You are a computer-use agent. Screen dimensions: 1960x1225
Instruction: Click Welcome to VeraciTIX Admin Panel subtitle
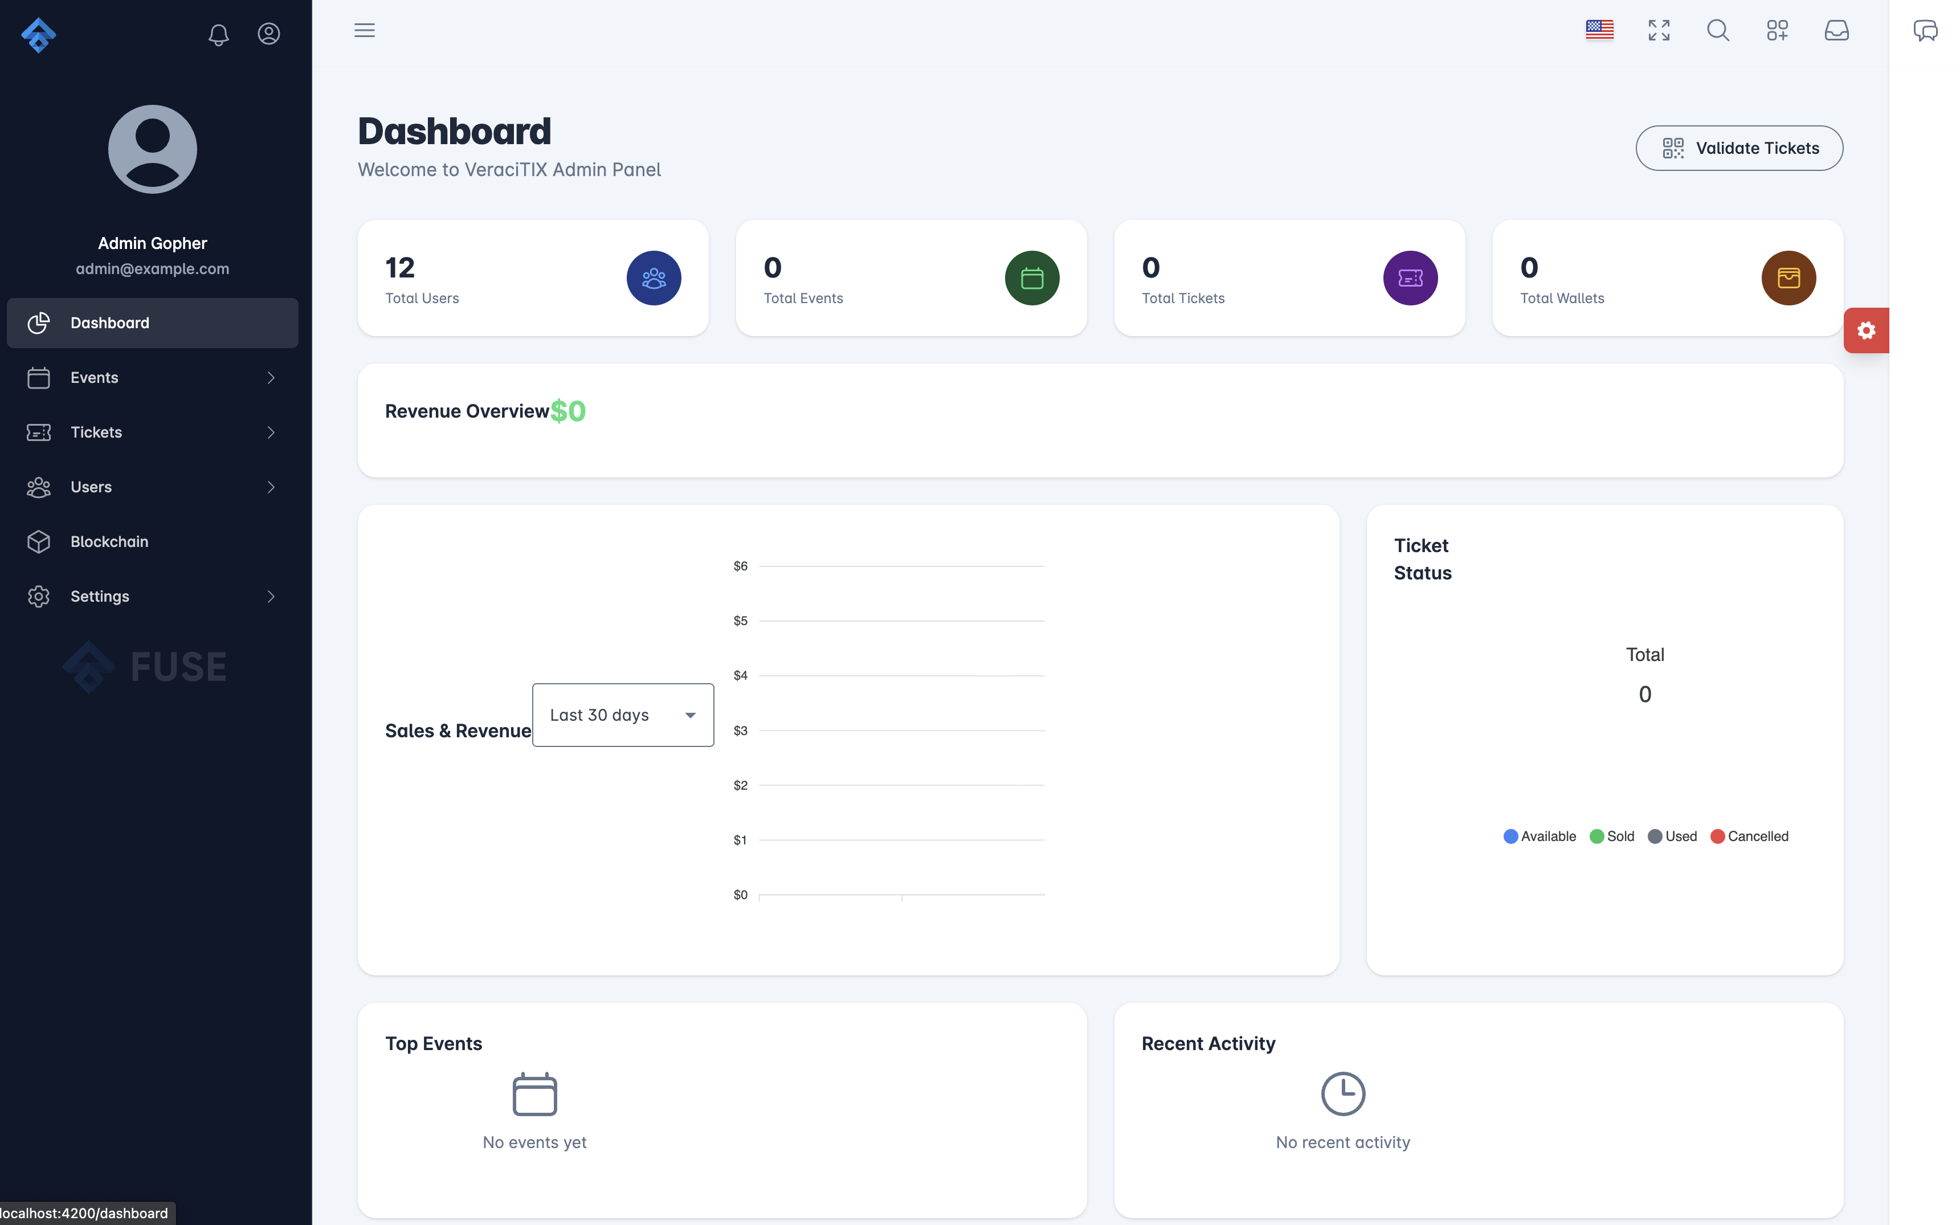pos(509,169)
